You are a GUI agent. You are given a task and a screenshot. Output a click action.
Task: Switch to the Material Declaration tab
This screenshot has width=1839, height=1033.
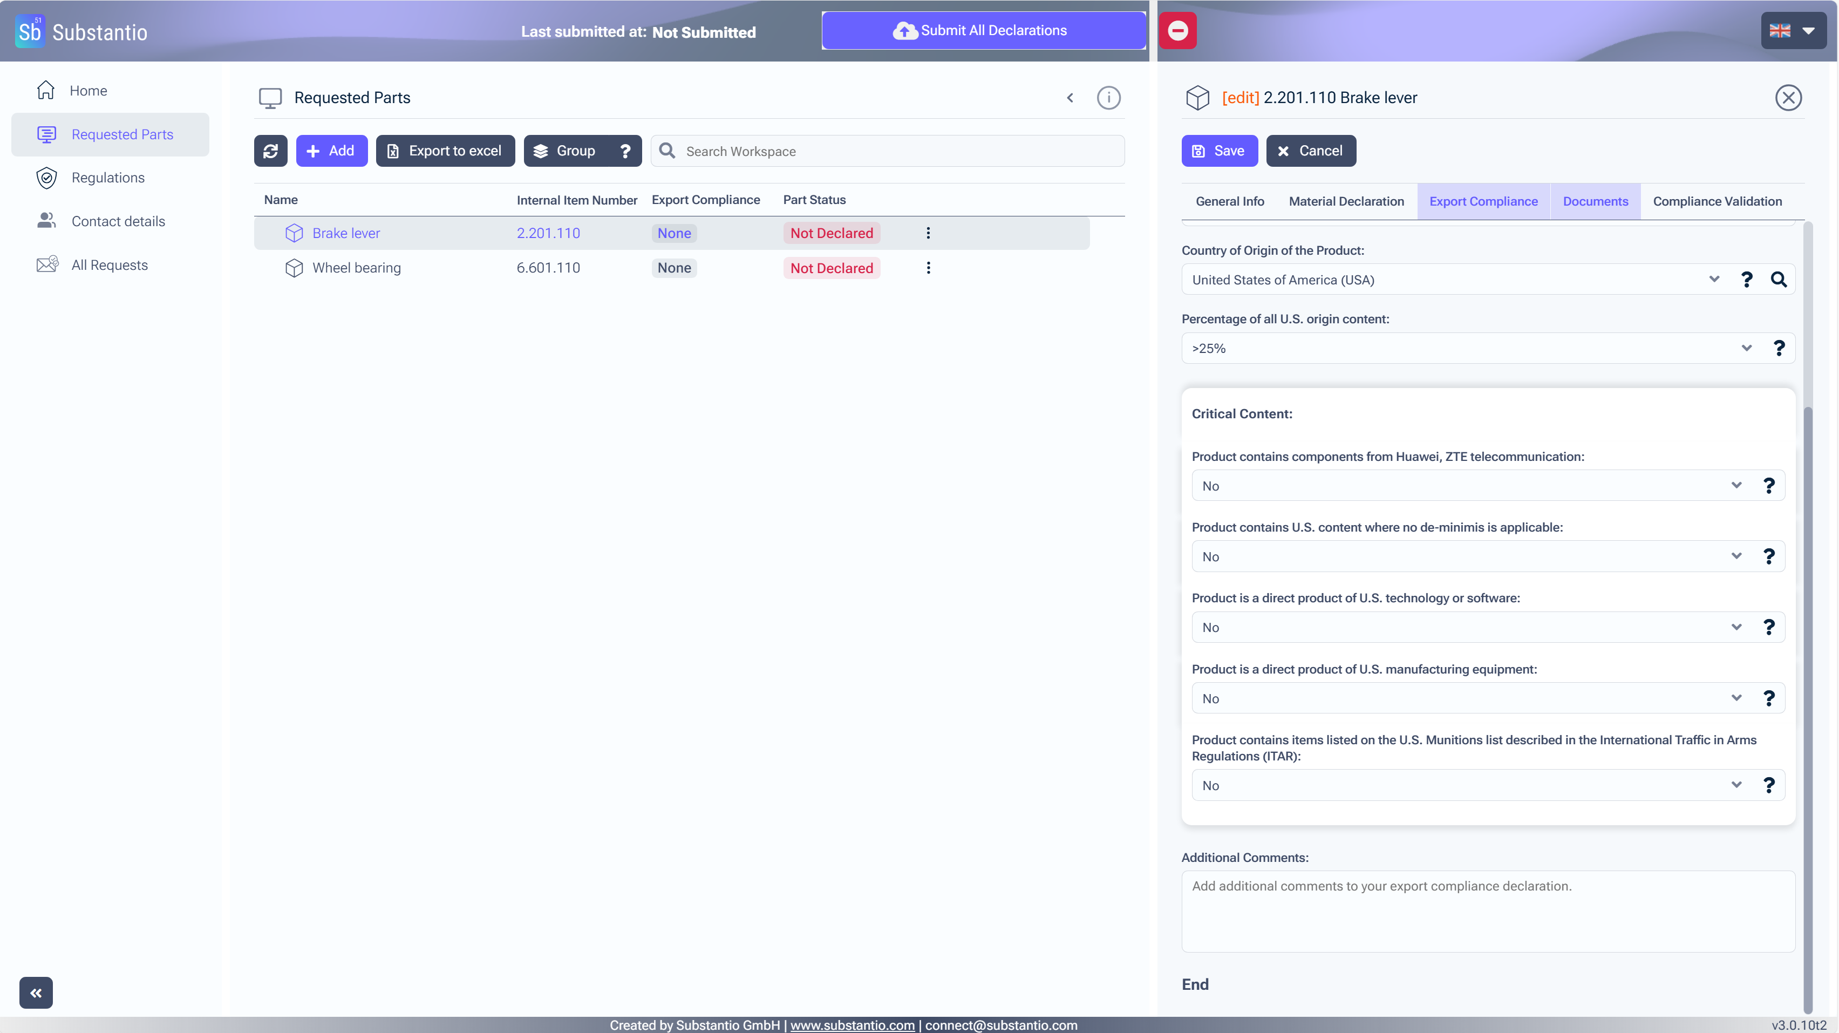tap(1346, 201)
